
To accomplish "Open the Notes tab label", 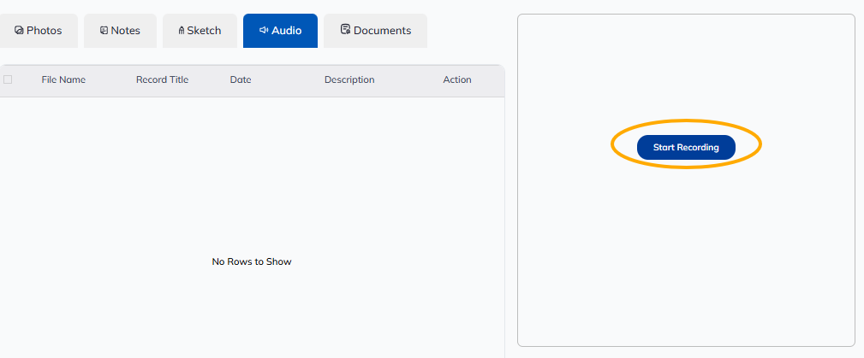I will [x=125, y=31].
